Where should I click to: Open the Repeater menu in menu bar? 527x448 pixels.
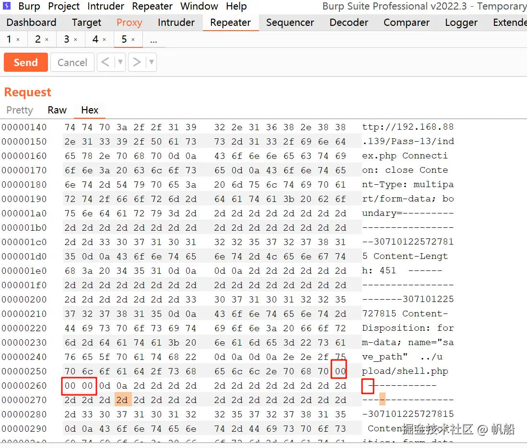click(x=152, y=6)
